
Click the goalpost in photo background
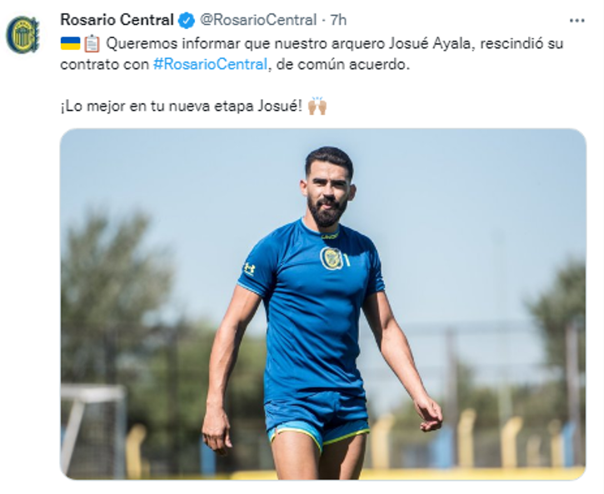pyautogui.click(x=93, y=427)
